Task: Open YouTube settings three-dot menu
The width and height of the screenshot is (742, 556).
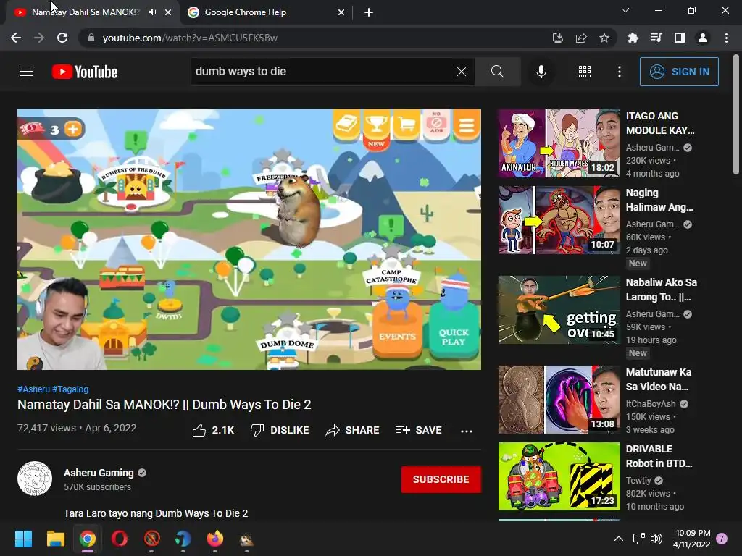Action: click(x=619, y=72)
